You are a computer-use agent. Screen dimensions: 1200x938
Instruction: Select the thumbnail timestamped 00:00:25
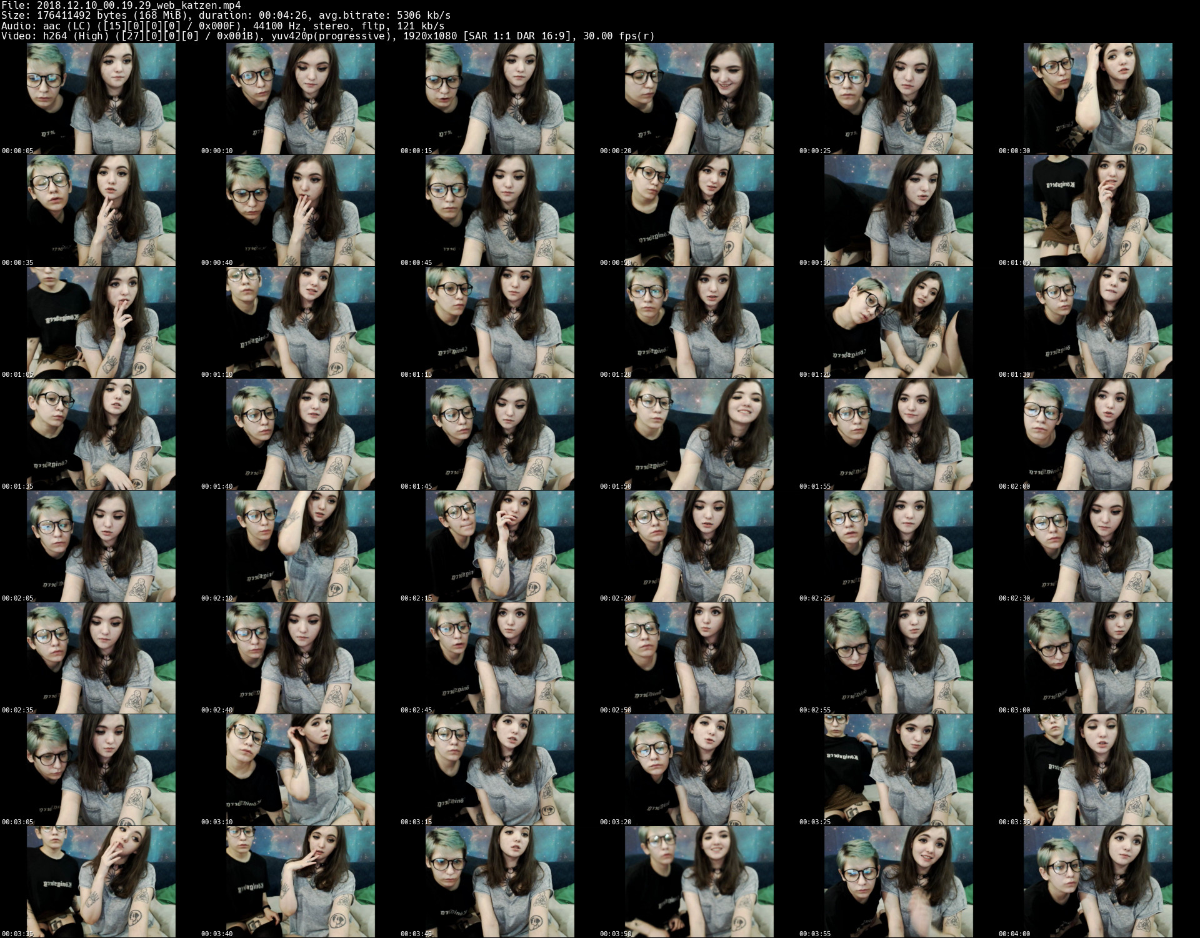[899, 99]
